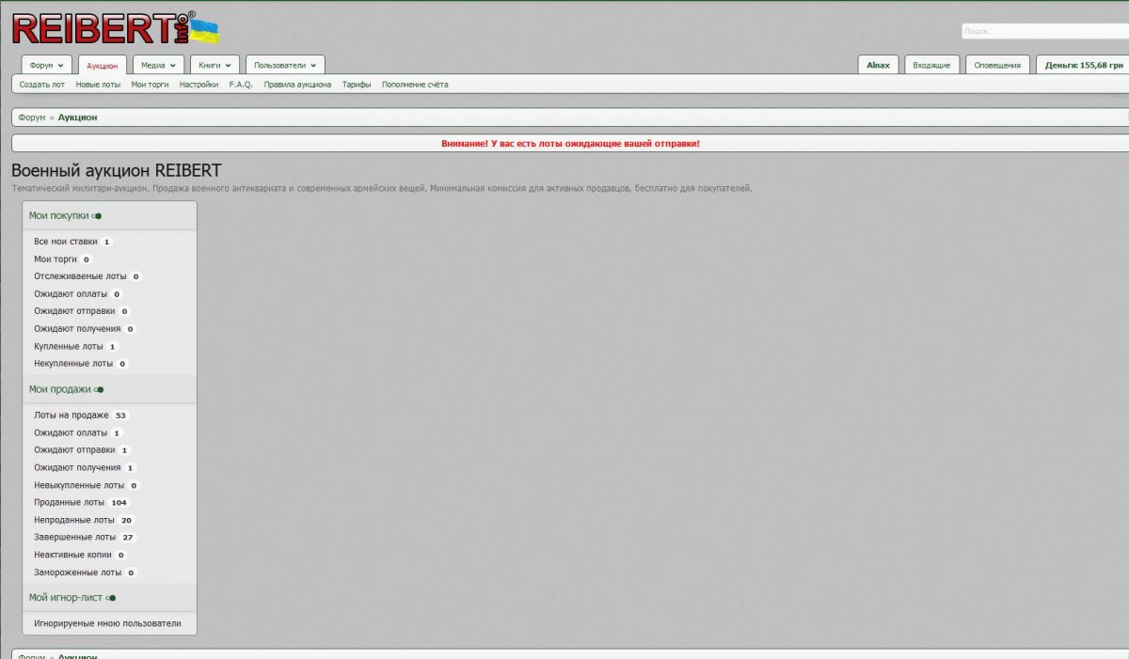Click the Мой игнор-лист header
1129x659 pixels.
(66, 598)
